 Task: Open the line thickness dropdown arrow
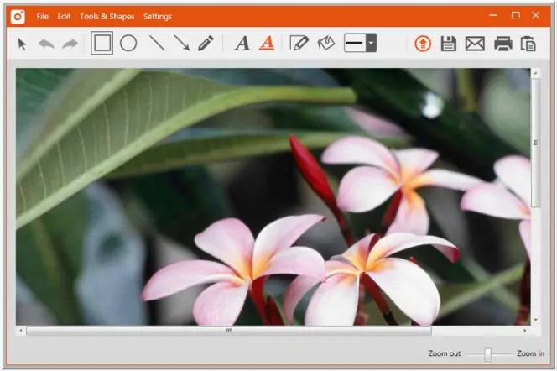point(372,43)
